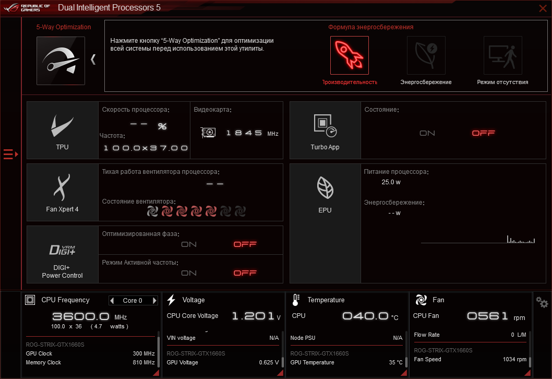Click the CPU Frequency chip icon

tap(30, 300)
